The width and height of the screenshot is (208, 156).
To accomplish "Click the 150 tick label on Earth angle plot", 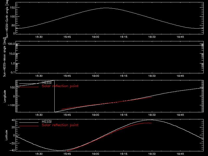I will pos(12,8).
